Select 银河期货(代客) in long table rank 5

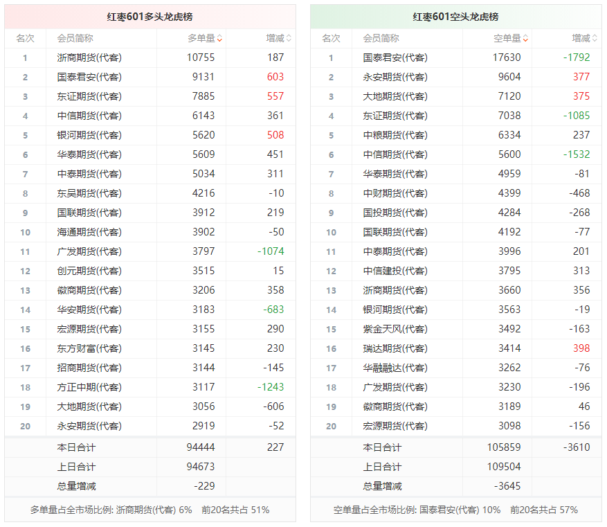pyautogui.click(x=89, y=135)
